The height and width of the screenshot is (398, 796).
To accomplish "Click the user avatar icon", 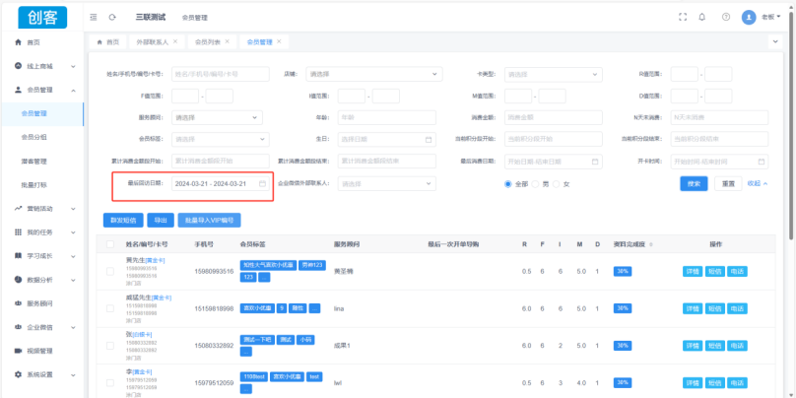I will 749,17.
